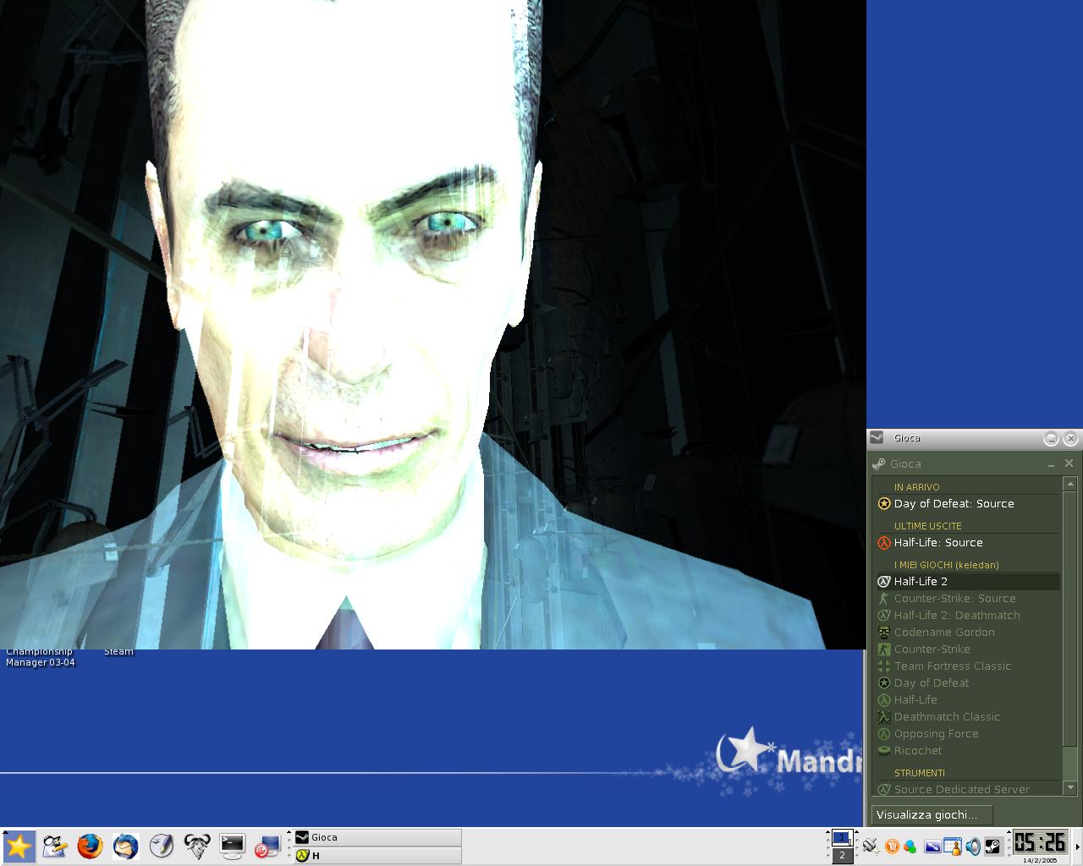Click the Steam logo in Gioca header

click(x=880, y=463)
